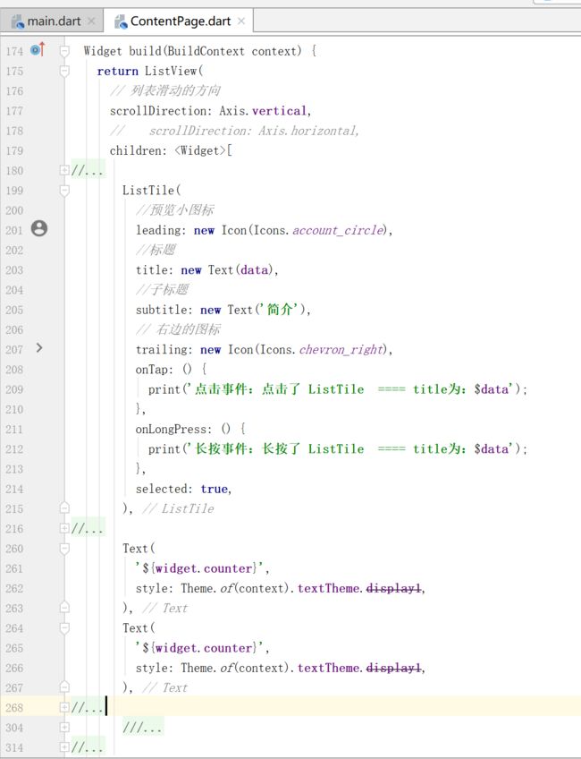The height and width of the screenshot is (759, 581).
Task: Fold the build method at line 174
Action: (x=64, y=51)
